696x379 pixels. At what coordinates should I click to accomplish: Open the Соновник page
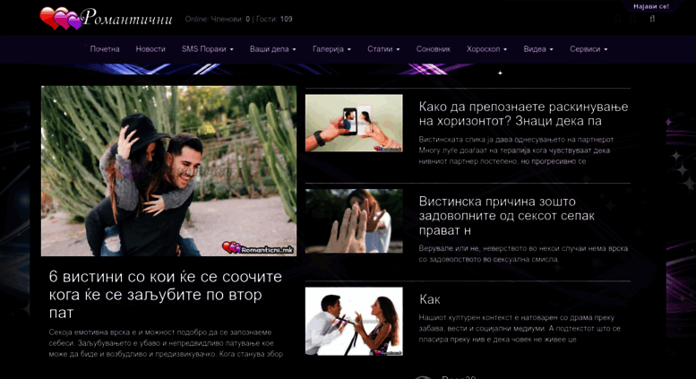tap(434, 49)
